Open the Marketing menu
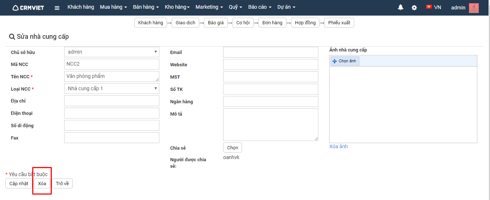The height and width of the screenshot is (200, 490). click(x=209, y=7)
